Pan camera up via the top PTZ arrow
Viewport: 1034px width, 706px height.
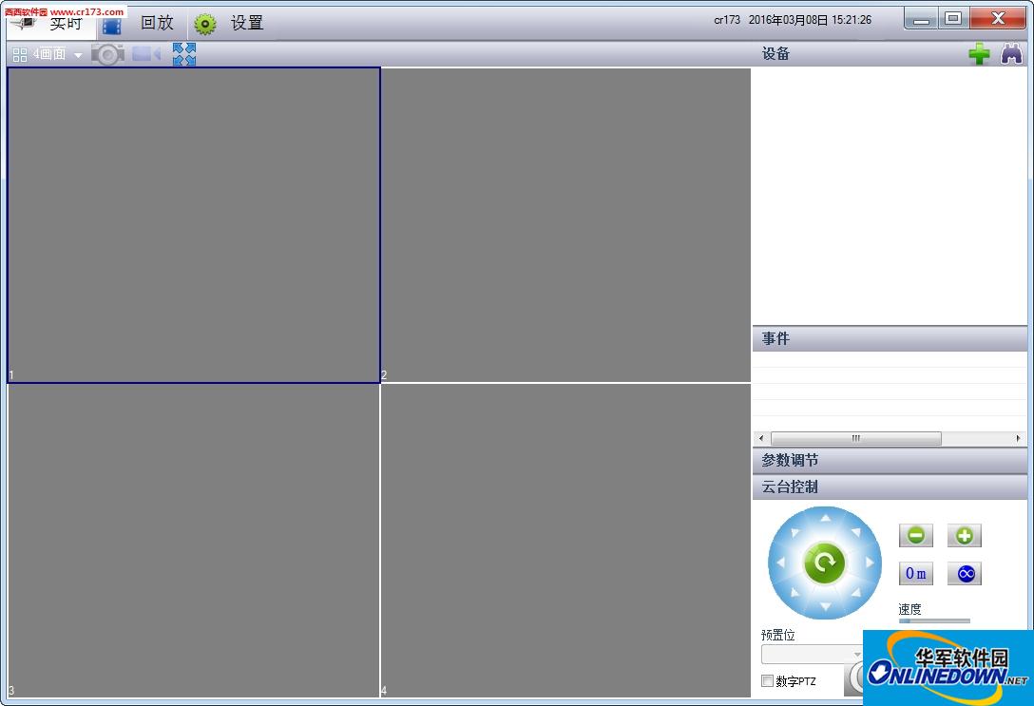pyautogui.click(x=824, y=518)
